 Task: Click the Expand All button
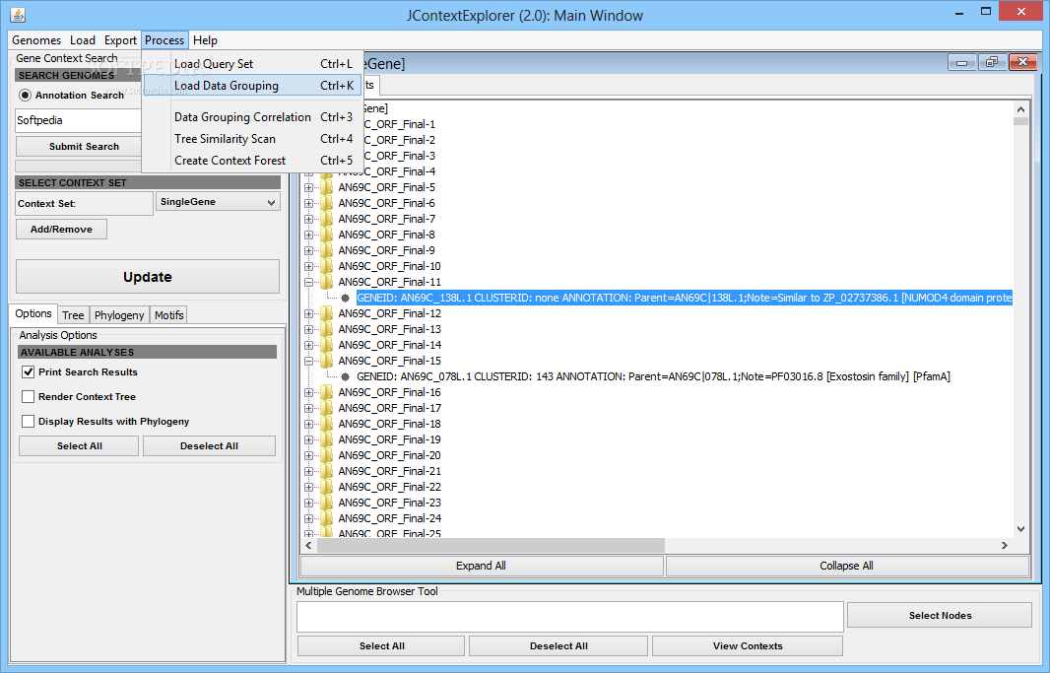(482, 566)
